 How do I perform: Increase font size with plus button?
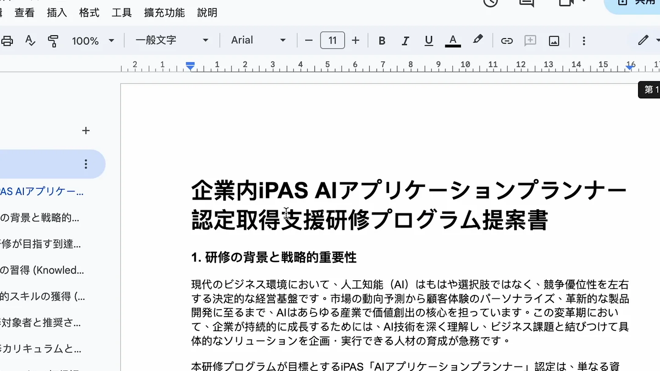(x=356, y=41)
